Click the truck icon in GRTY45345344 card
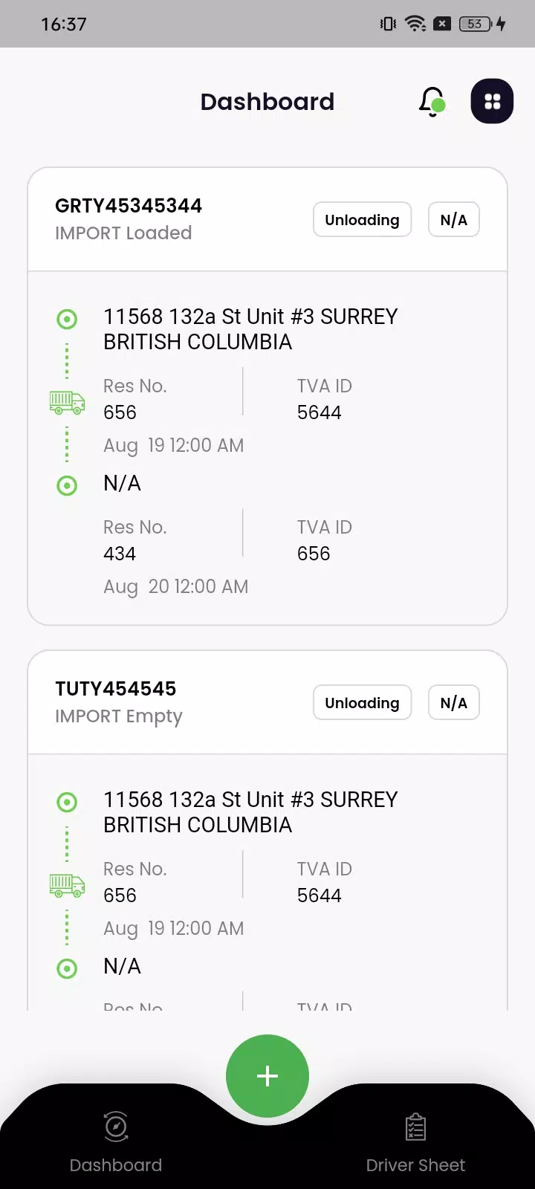The width and height of the screenshot is (535, 1189). pyautogui.click(x=67, y=403)
